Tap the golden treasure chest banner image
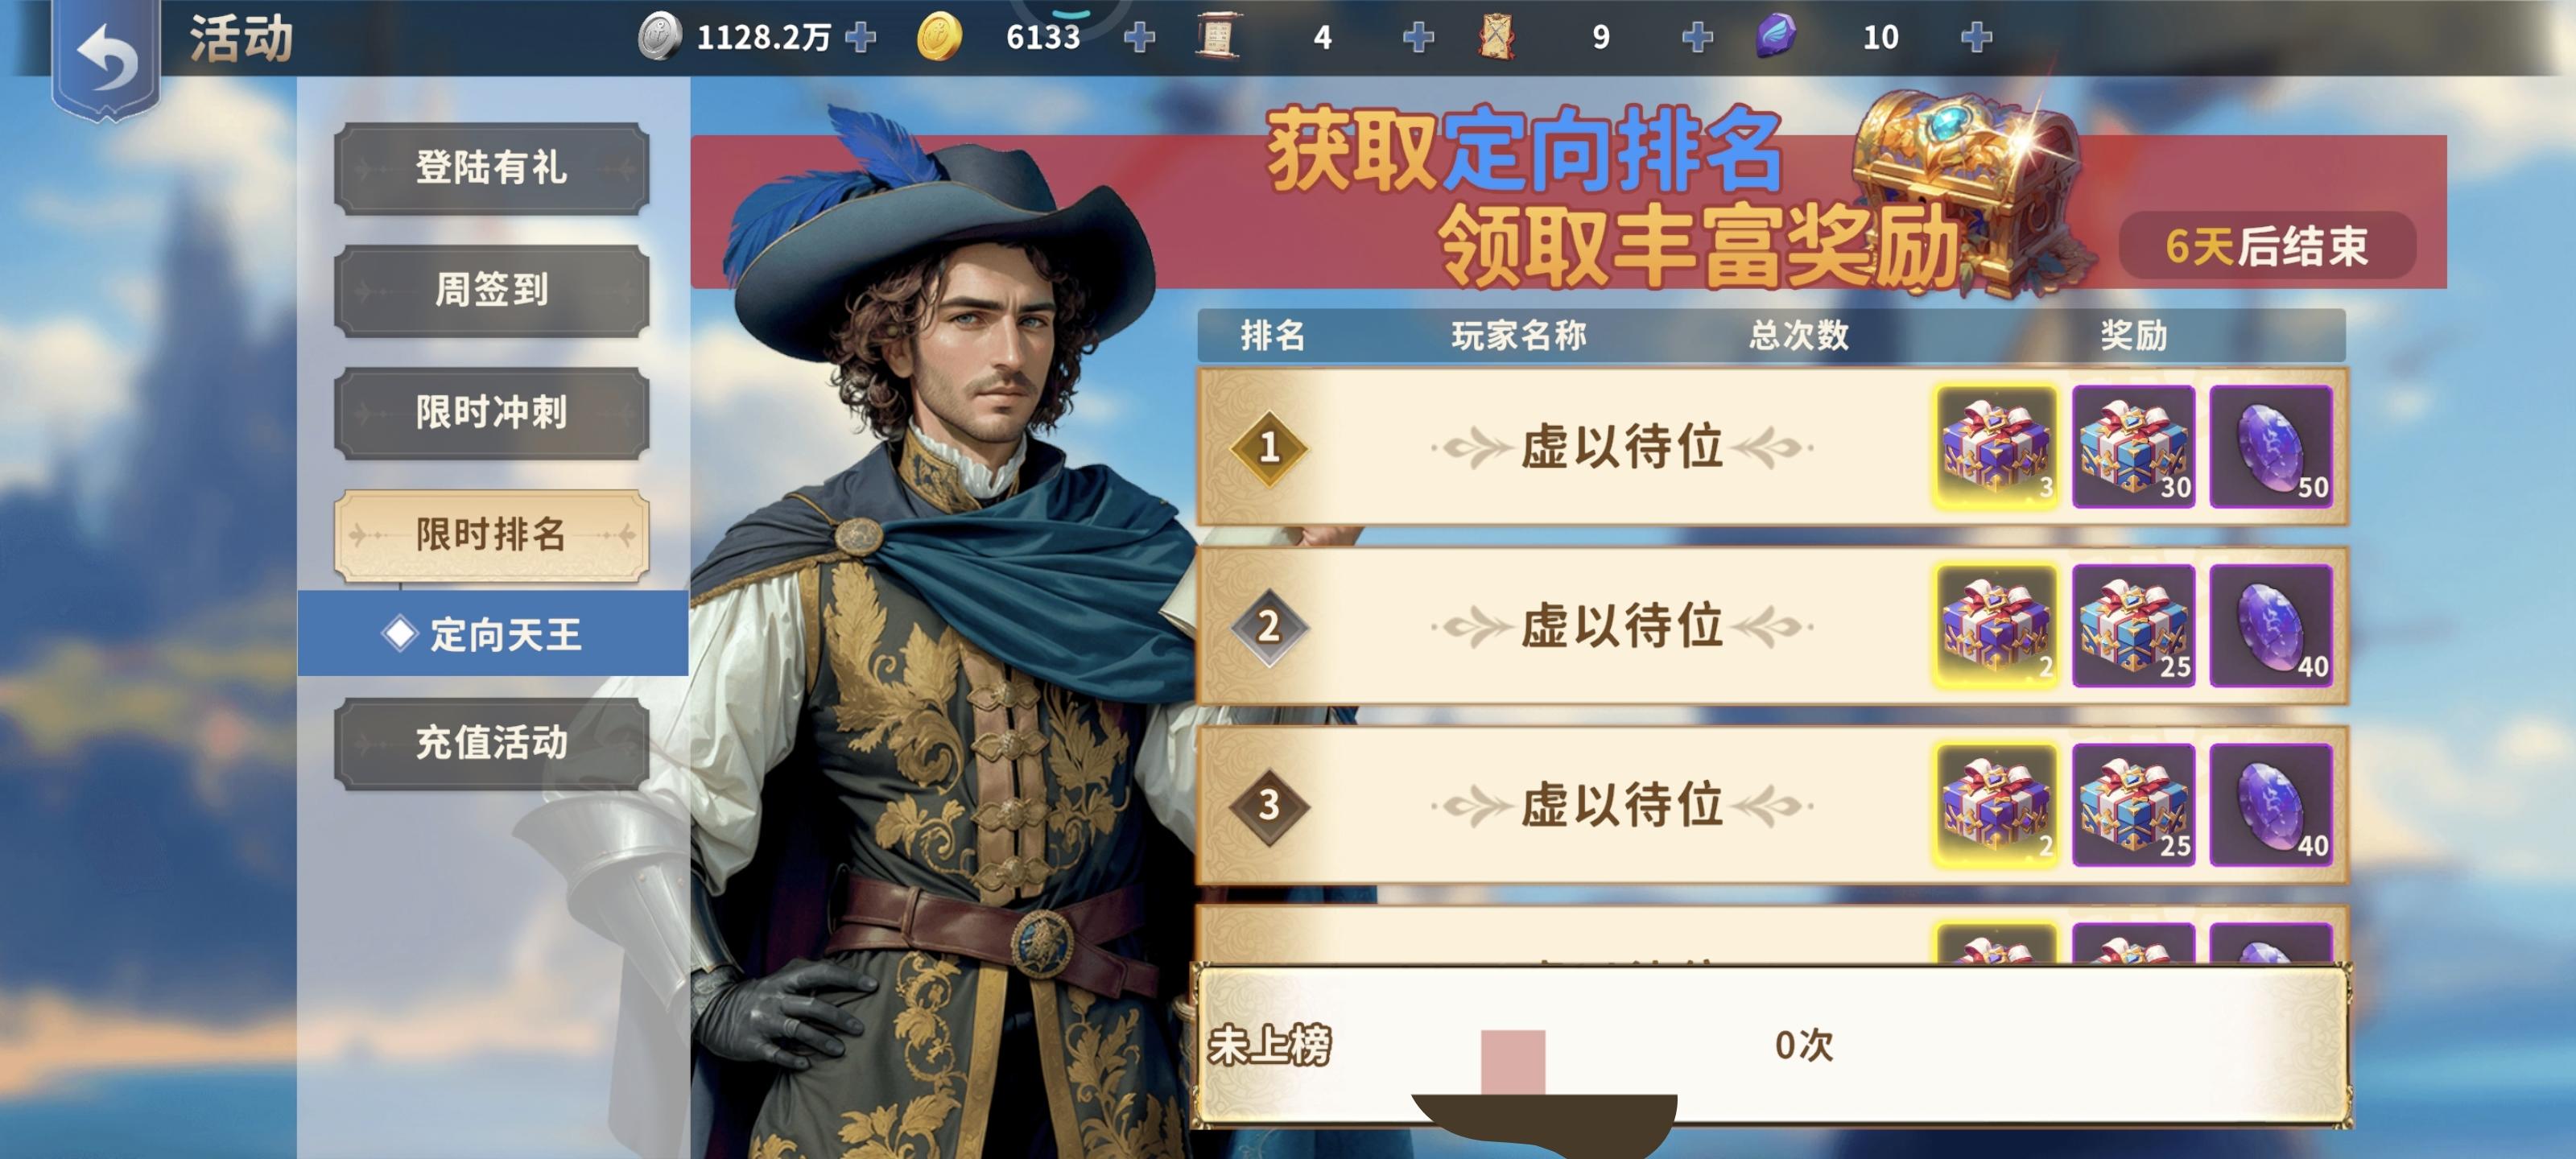This screenshot has width=2576, height=1159. (x=1965, y=190)
